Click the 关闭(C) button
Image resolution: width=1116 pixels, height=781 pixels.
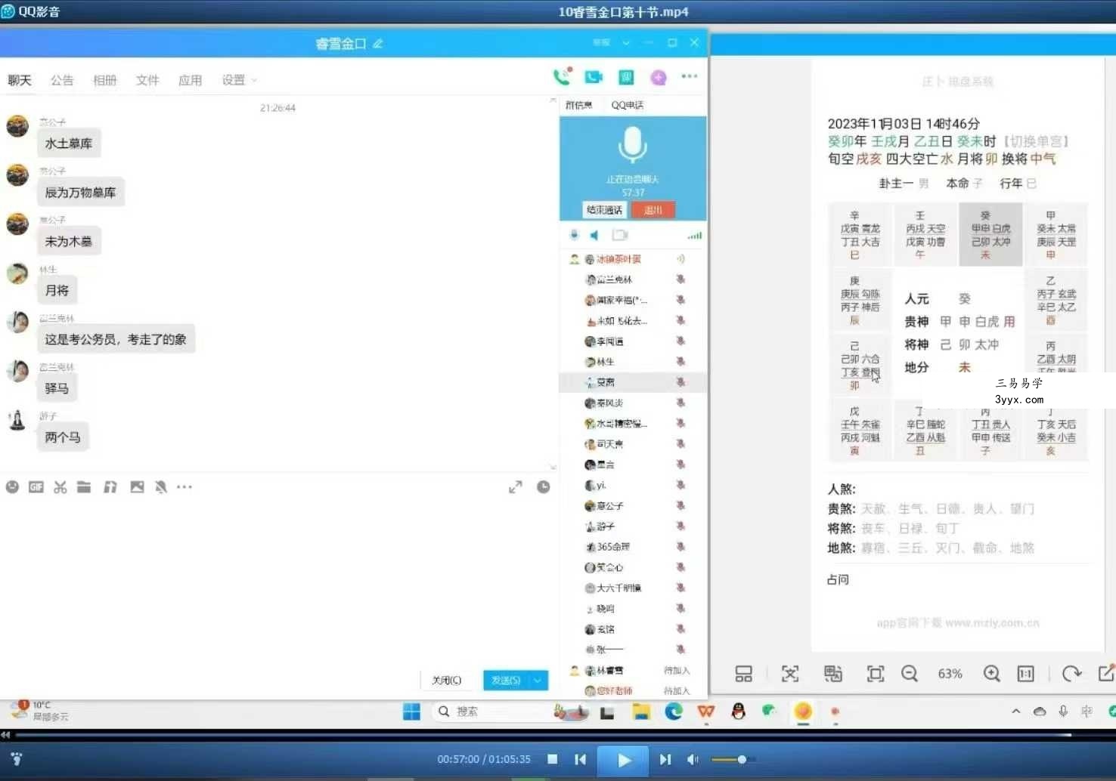[446, 681]
